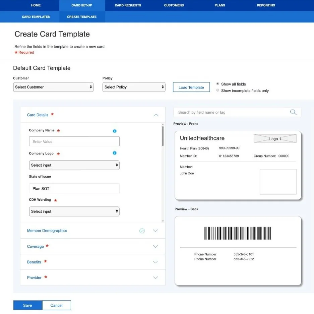Collapse the Card Details section chevron

pyautogui.click(x=156, y=115)
